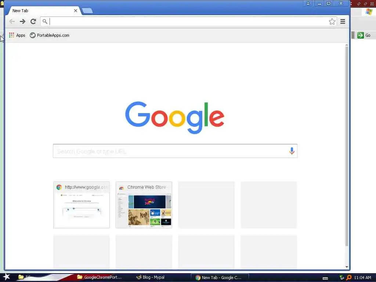The image size is (376, 282).
Task: Reload the current page
Action: (x=33, y=22)
